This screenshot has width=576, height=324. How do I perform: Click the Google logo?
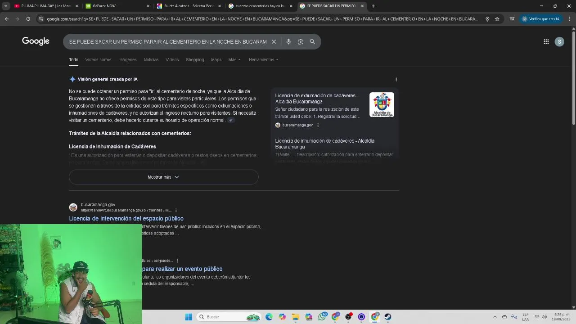click(36, 41)
